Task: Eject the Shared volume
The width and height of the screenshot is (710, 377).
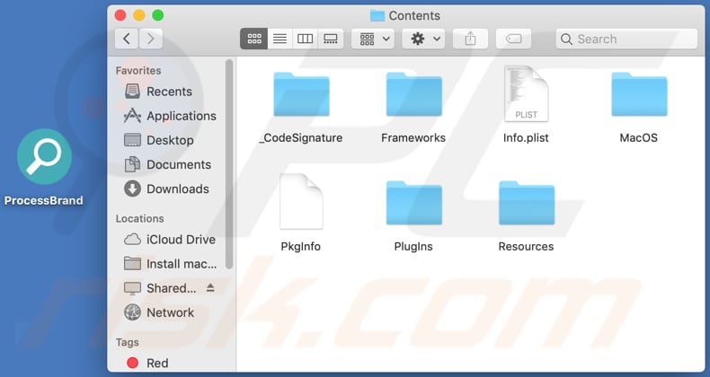Action: click(210, 287)
